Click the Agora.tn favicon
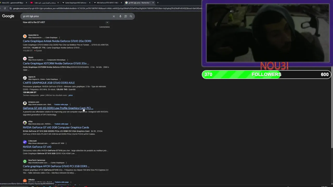Viewport: 333px width, 187px height. pyautogui.click(x=25, y=78)
